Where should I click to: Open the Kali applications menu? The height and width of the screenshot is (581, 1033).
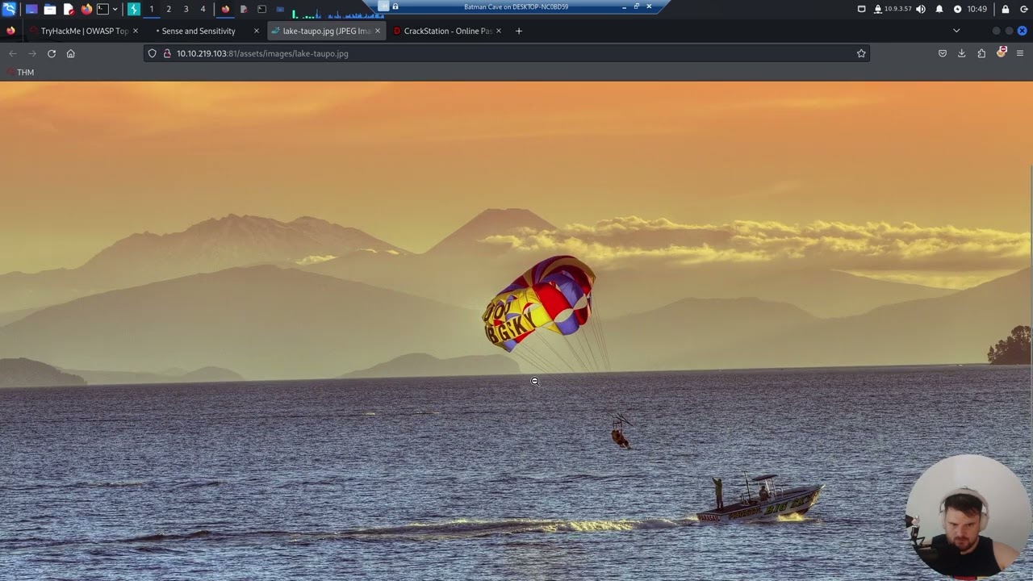point(9,9)
